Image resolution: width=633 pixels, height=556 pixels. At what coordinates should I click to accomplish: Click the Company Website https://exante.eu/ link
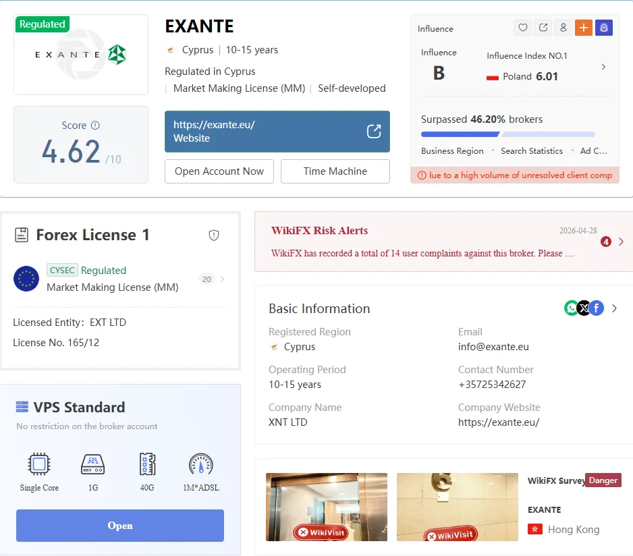click(x=499, y=422)
